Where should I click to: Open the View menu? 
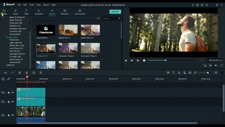click(38, 5)
